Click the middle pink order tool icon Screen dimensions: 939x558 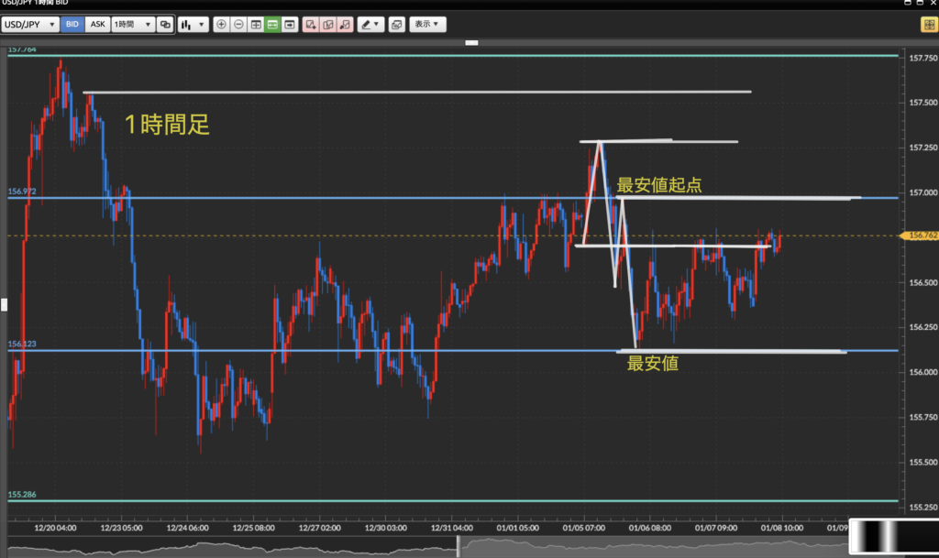(328, 25)
